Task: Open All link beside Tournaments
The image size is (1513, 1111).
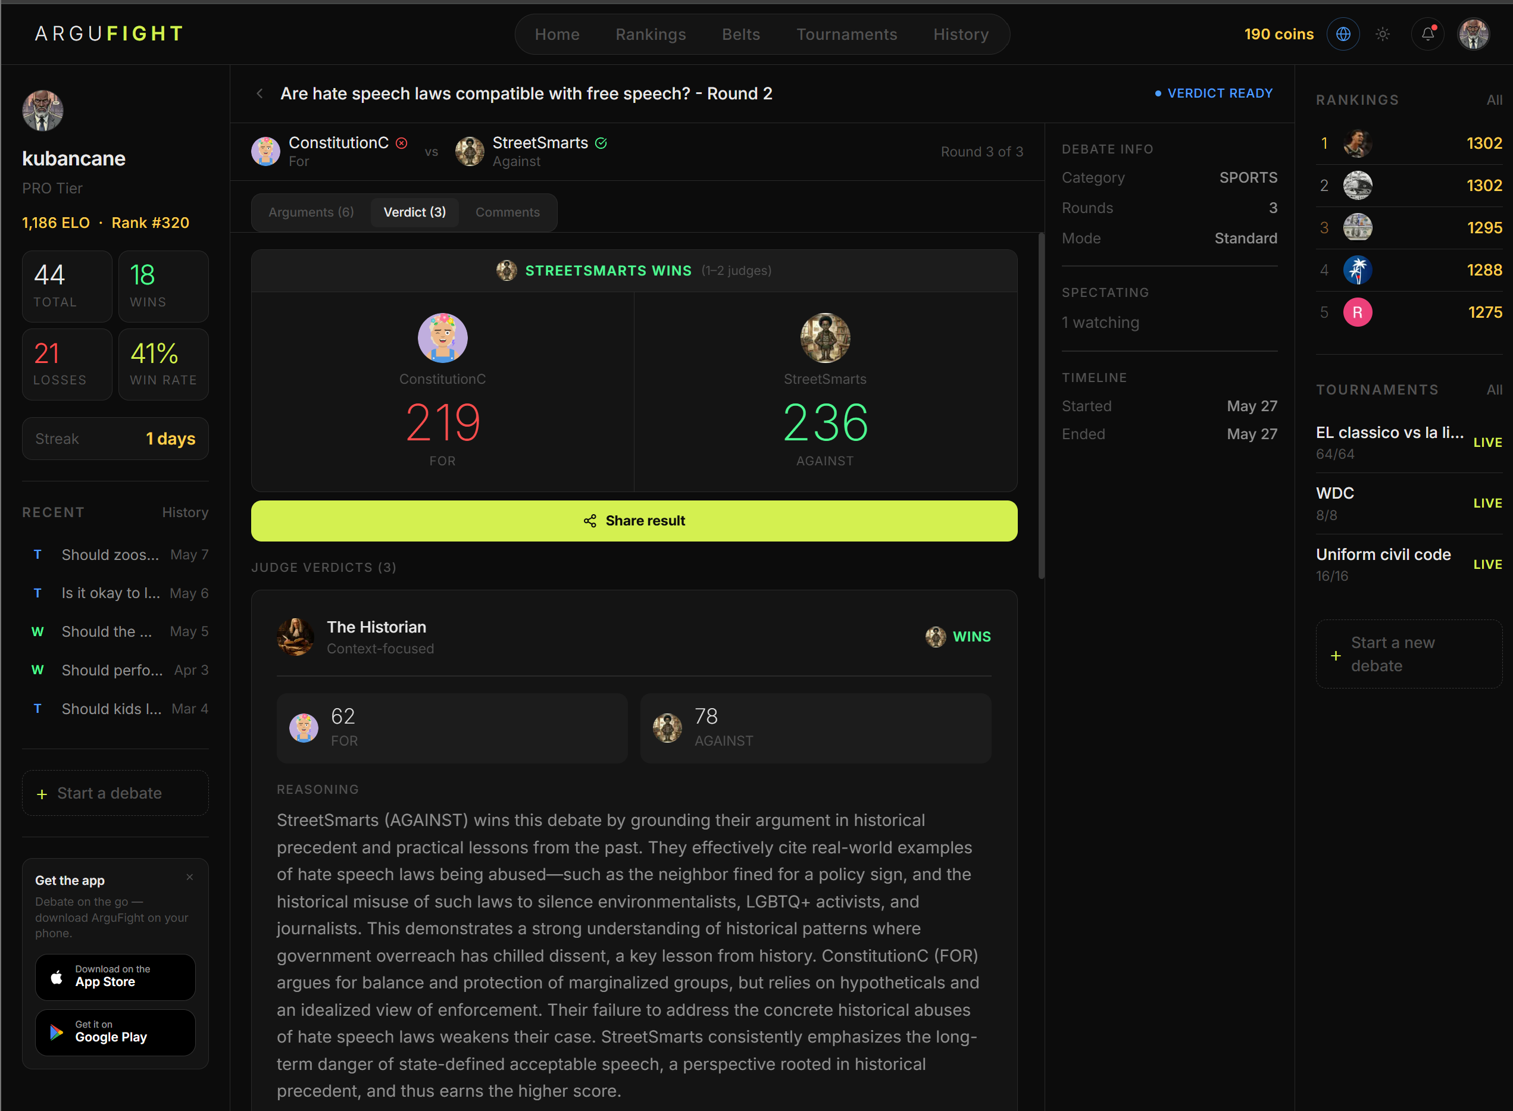Action: pyautogui.click(x=1494, y=390)
